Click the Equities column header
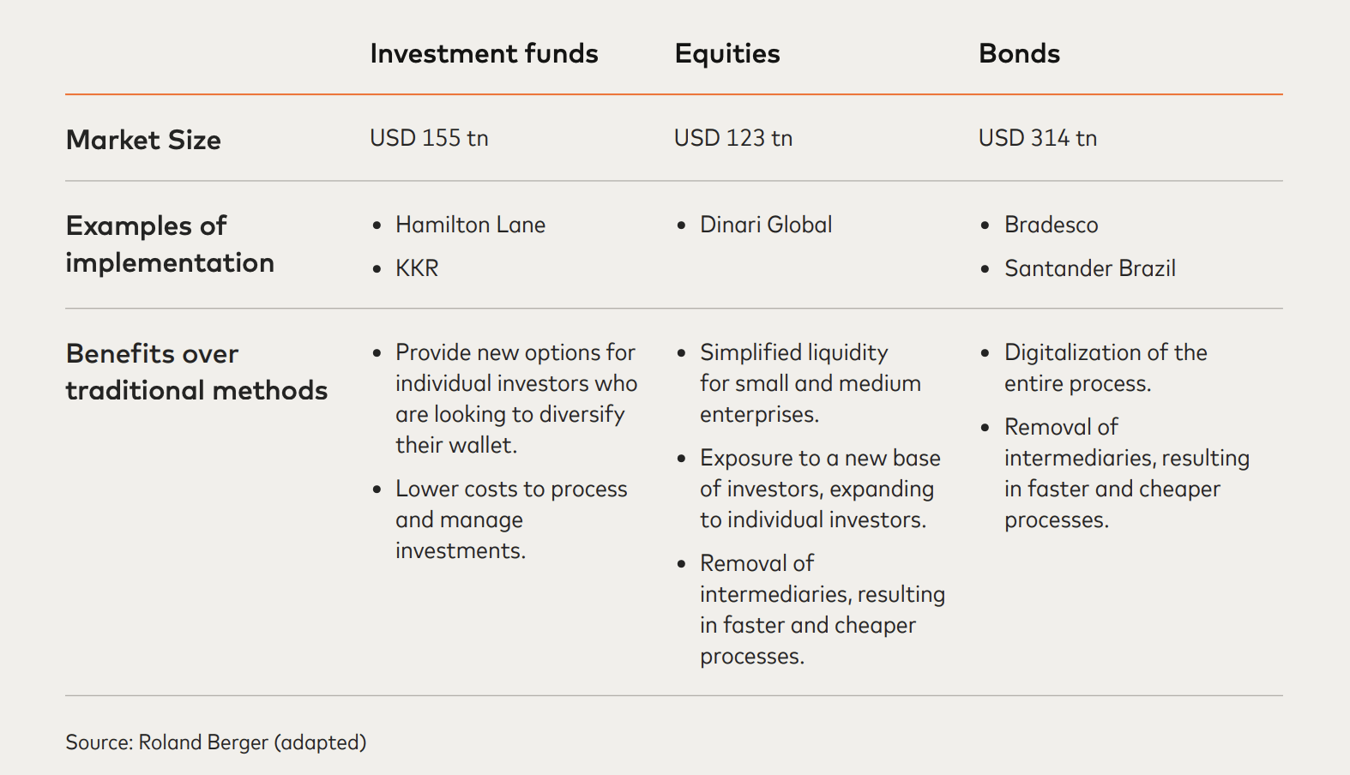Viewport: 1350px width, 775px height. coord(727,54)
